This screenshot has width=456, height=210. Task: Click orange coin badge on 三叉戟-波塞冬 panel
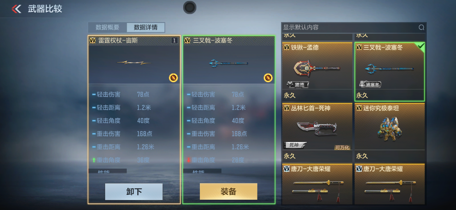click(268, 77)
